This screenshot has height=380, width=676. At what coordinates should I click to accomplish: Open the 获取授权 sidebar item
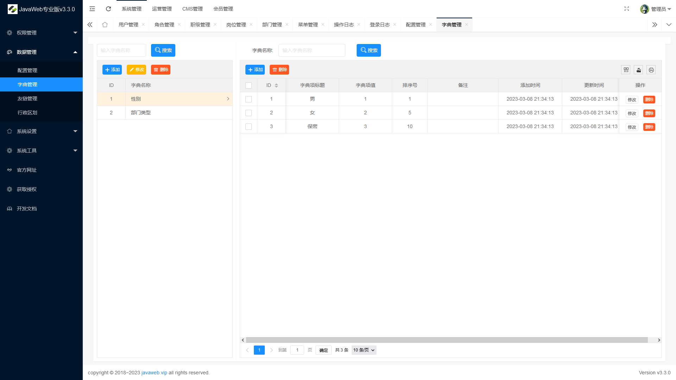pyautogui.click(x=41, y=189)
